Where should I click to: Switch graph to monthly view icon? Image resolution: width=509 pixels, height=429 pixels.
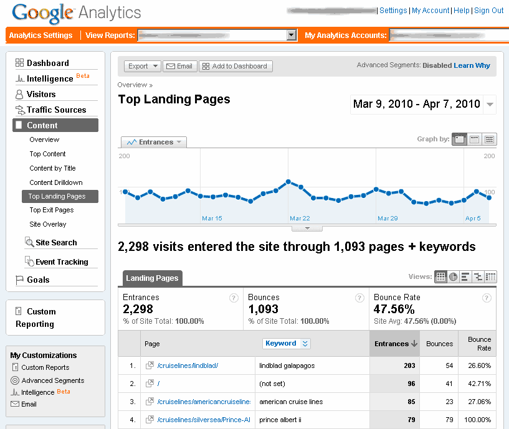pos(489,139)
